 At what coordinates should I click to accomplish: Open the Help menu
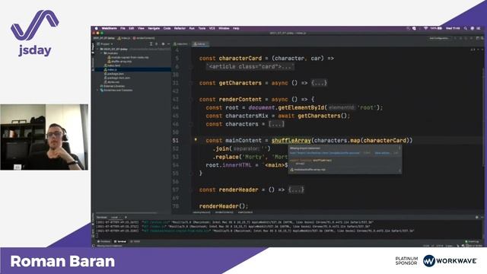(x=236, y=28)
